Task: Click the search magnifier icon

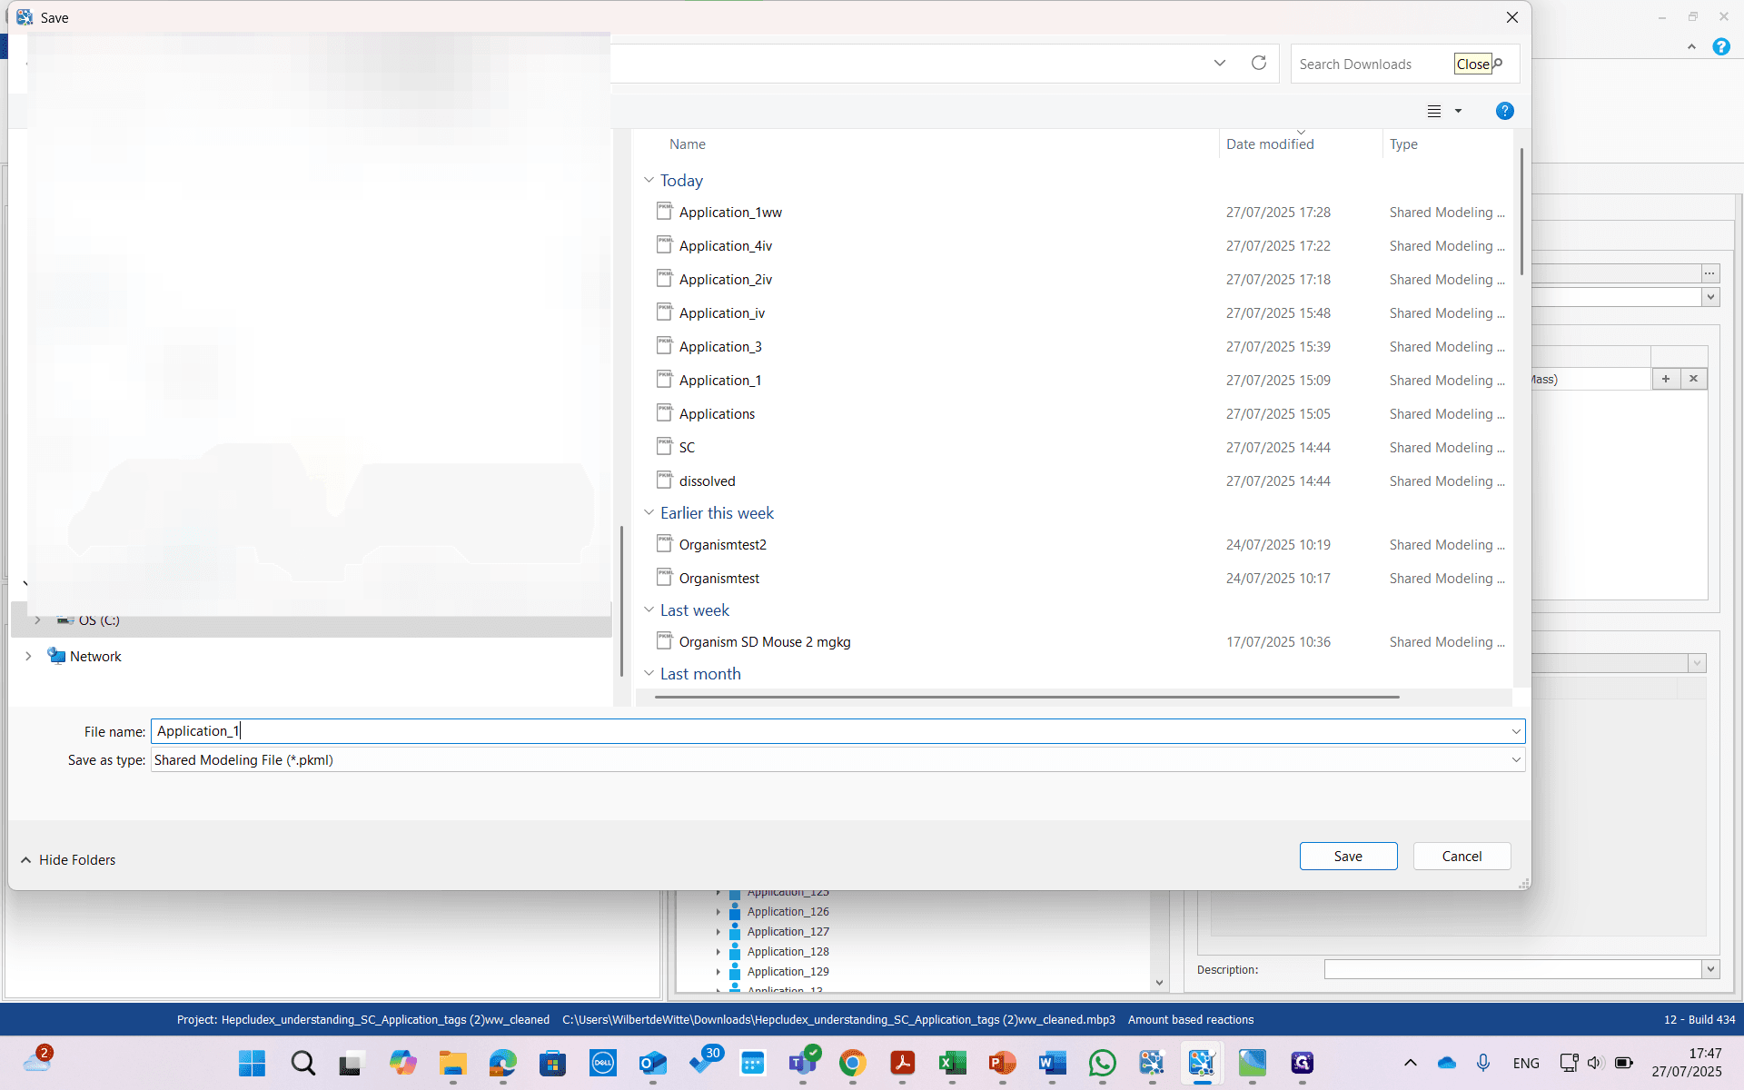Action: tap(1498, 64)
